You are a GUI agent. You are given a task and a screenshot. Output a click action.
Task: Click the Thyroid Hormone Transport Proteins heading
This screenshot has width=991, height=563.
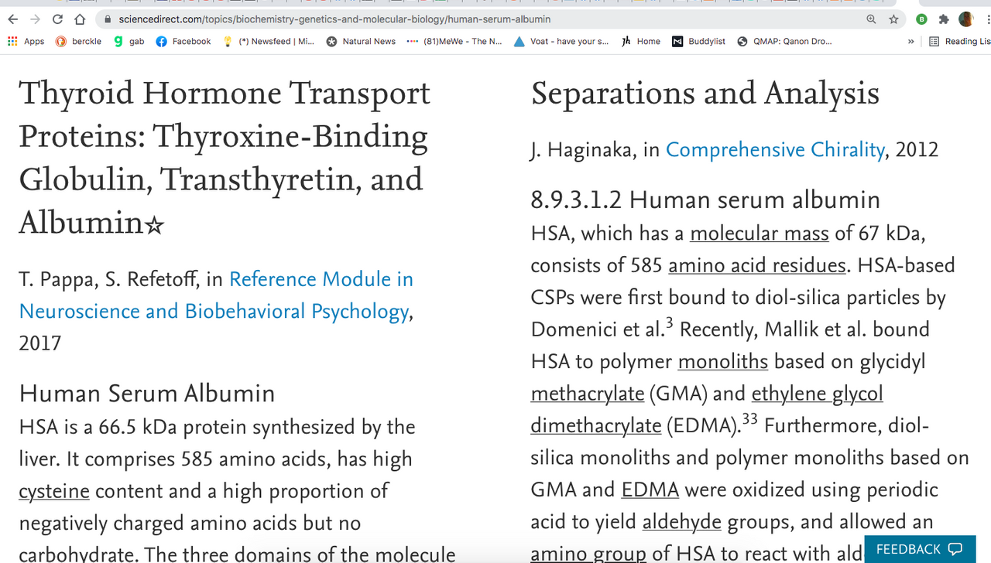(225, 158)
